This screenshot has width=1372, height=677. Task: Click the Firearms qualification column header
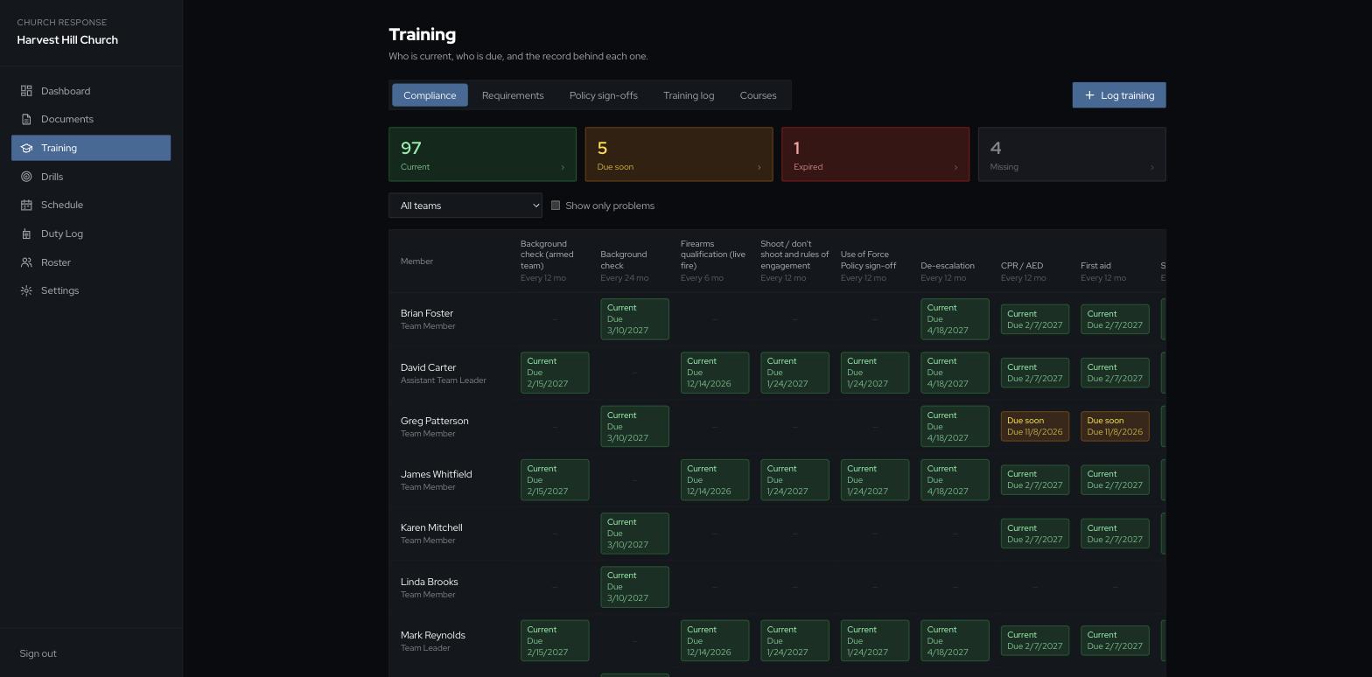[713, 255]
